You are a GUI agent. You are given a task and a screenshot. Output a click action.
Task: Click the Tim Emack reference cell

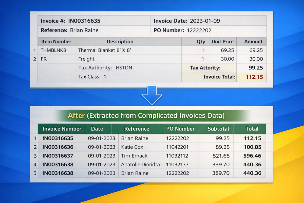pyautogui.click(x=134, y=156)
